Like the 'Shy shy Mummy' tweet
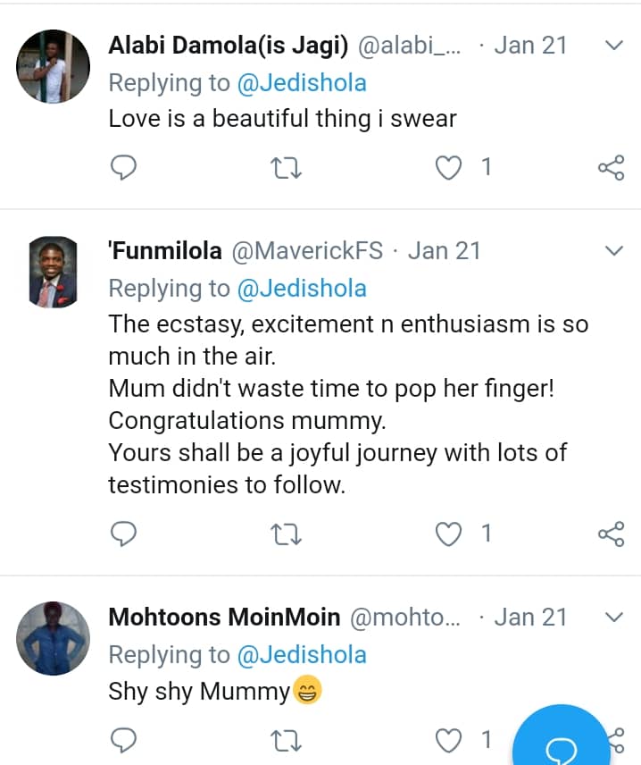Viewport: 641px width, 765px height. 446,739
